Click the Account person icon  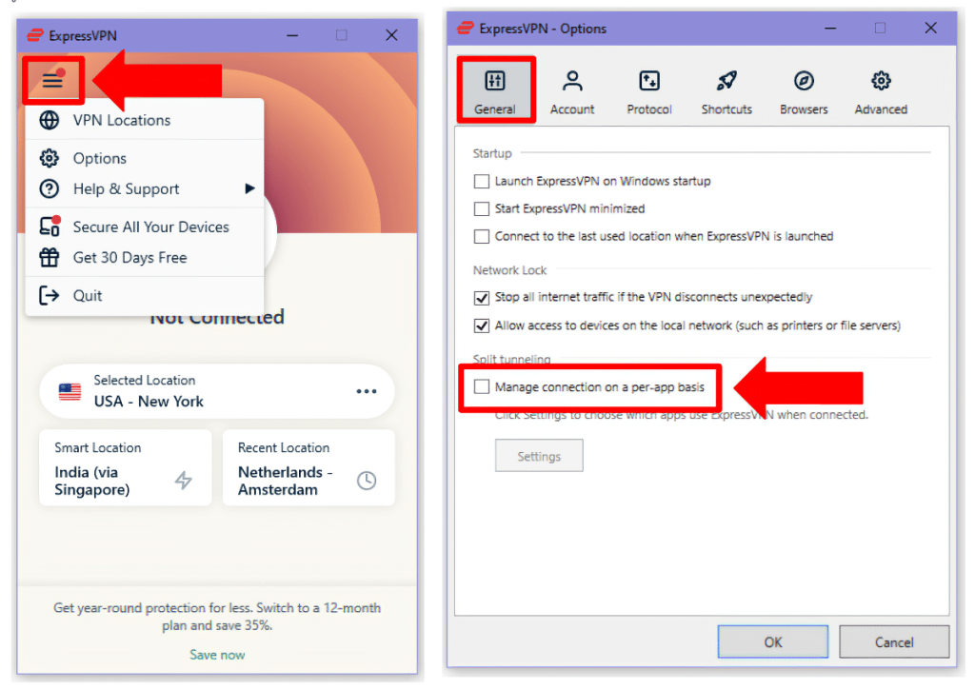[572, 80]
